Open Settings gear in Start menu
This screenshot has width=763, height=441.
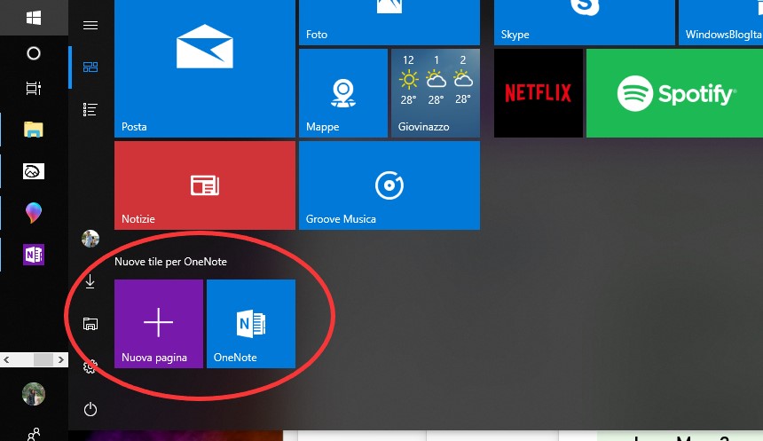tap(90, 366)
